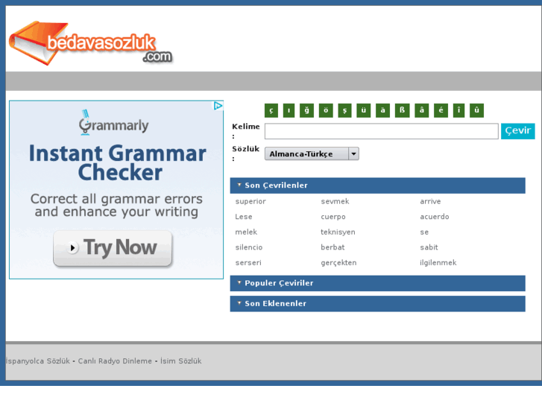Viewport: 542px width, 406px height.
Task: Open recent translation 'sevmek'
Action: pyautogui.click(x=335, y=201)
